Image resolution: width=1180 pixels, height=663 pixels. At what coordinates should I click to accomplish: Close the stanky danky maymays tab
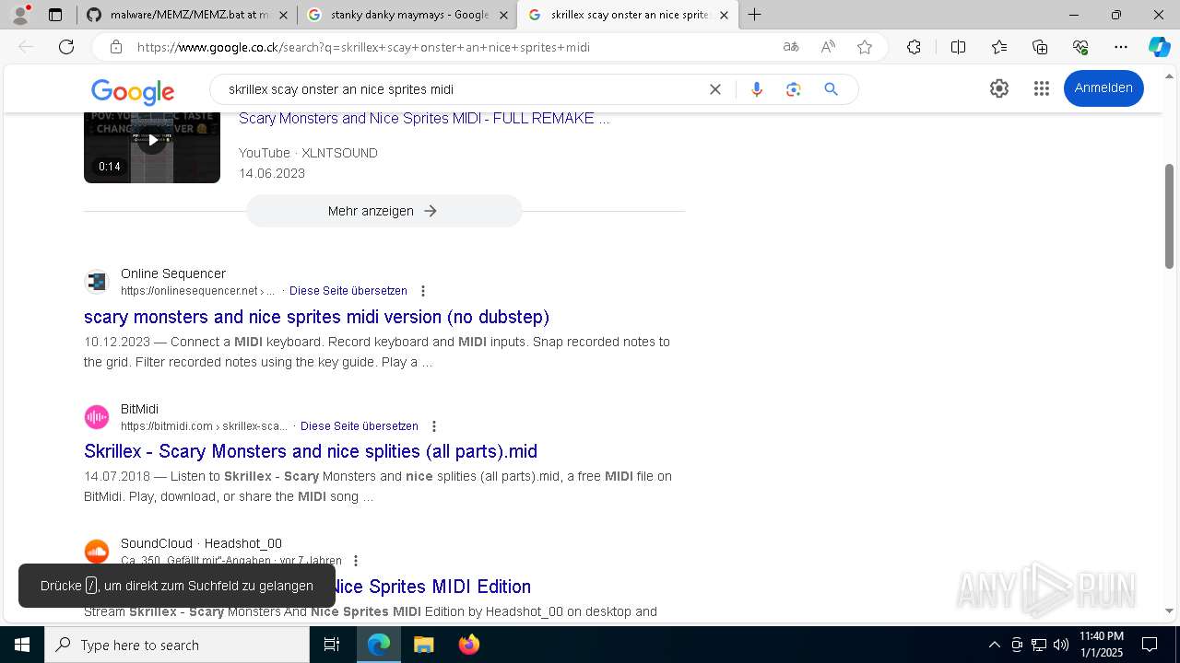tap(503, 15)
